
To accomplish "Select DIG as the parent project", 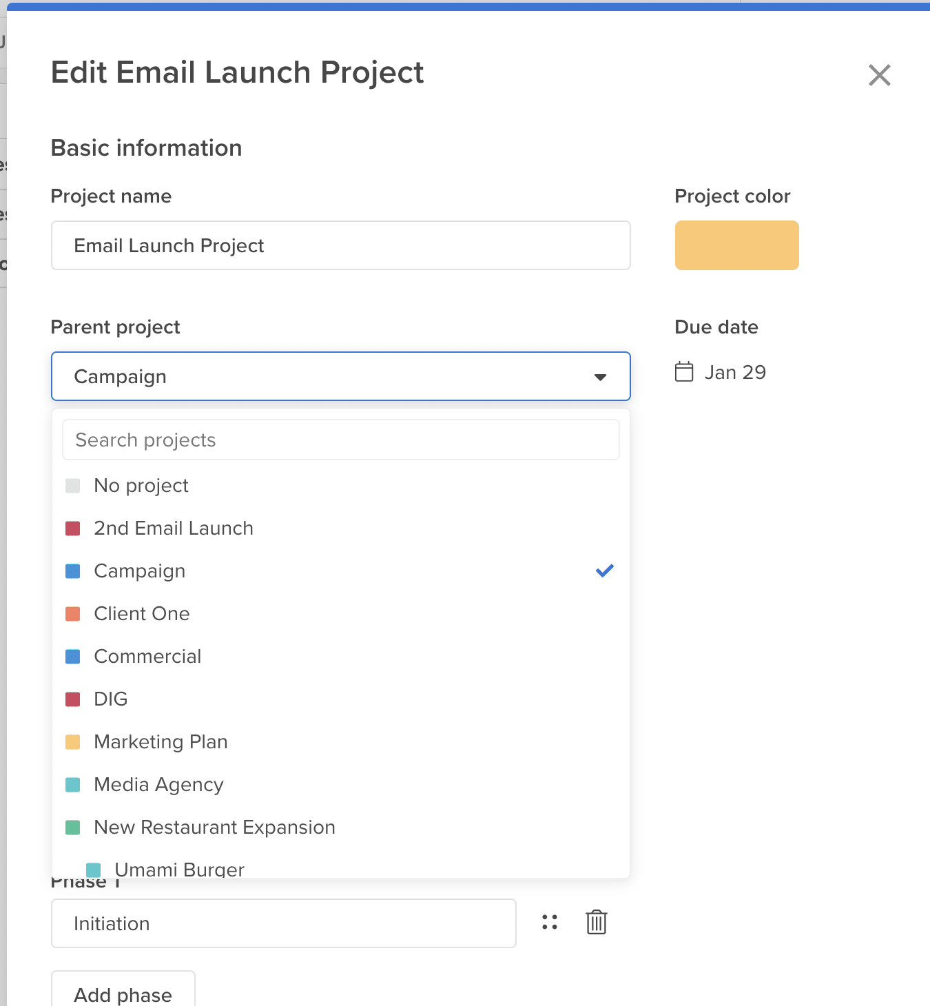I will click(111, 699).
